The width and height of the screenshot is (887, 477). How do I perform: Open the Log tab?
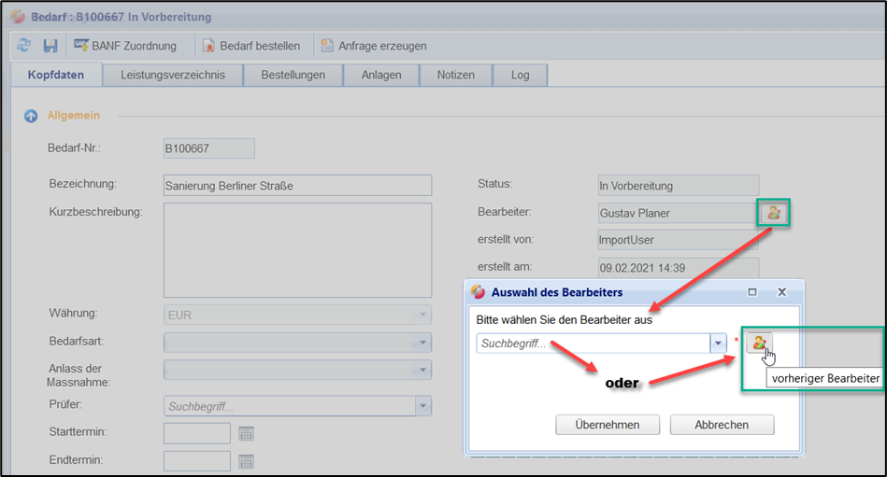521,75
